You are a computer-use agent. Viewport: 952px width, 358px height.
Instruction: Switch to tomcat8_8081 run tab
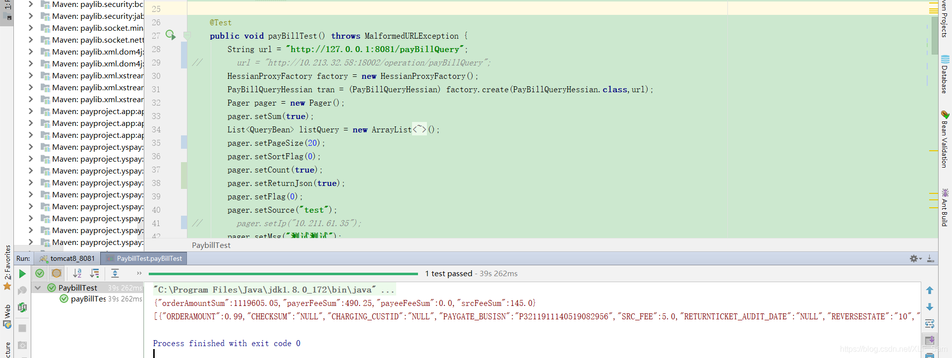pyautogui.click(x=67, y=258)
